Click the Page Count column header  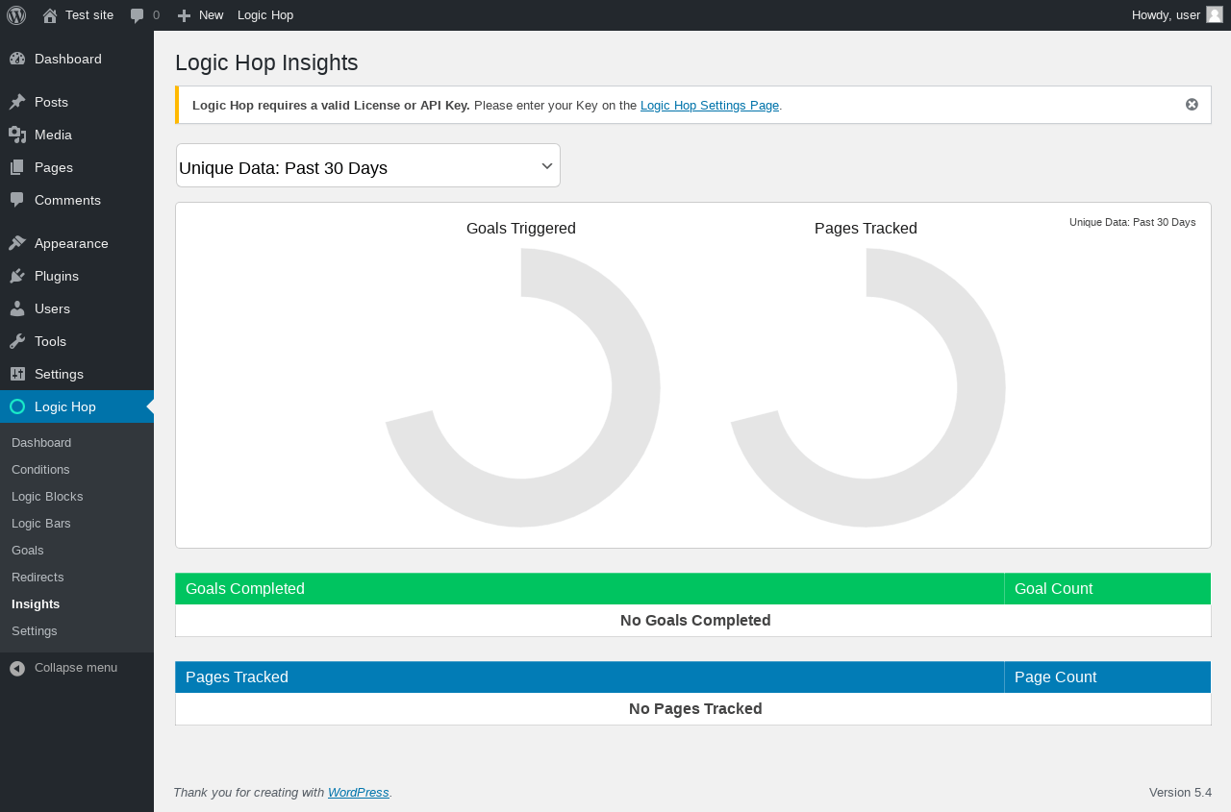[1108, 677]
